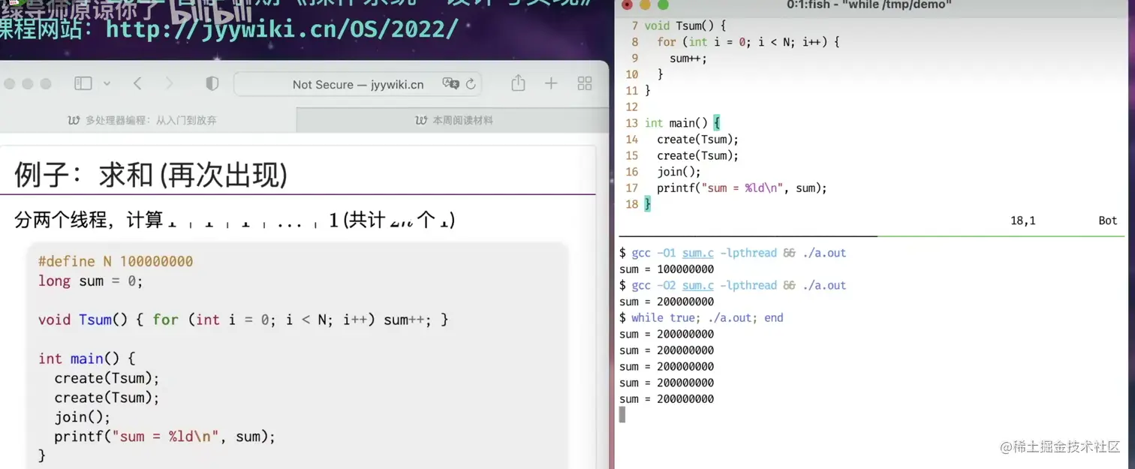Focus the address bar showing jyywiki.cn

click(358, 84)
